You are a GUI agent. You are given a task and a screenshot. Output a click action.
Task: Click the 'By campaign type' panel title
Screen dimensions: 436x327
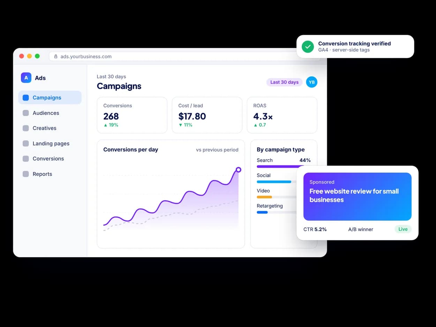pos(281,150)
